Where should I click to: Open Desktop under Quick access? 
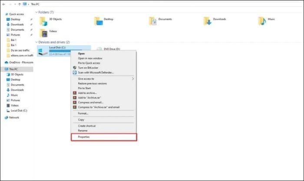coord(16,20)
